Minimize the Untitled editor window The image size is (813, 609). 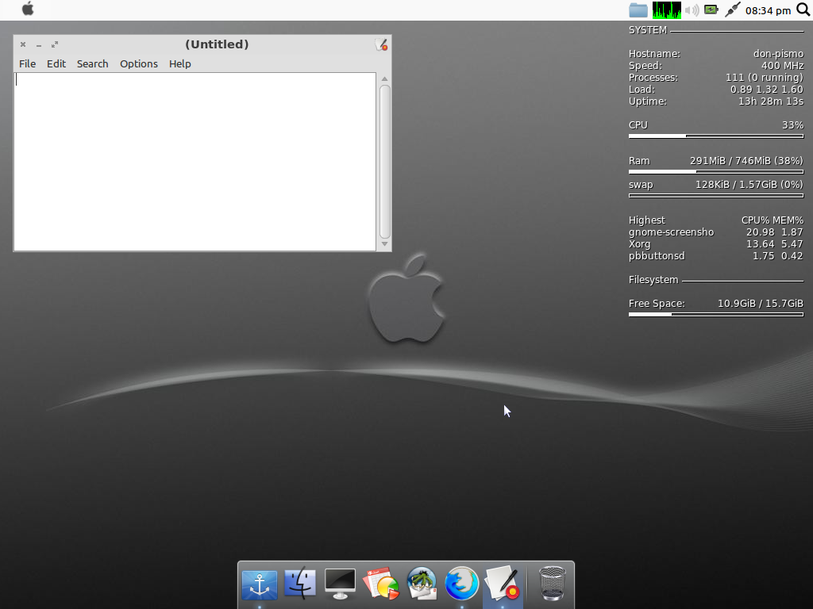(x=38, y=45)
